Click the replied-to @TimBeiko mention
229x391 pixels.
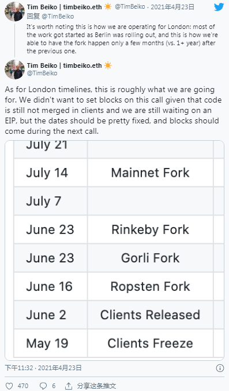point(57,16)
